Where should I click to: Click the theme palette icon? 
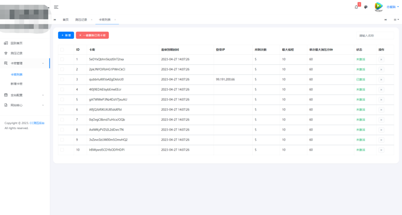tap(366, 7)
